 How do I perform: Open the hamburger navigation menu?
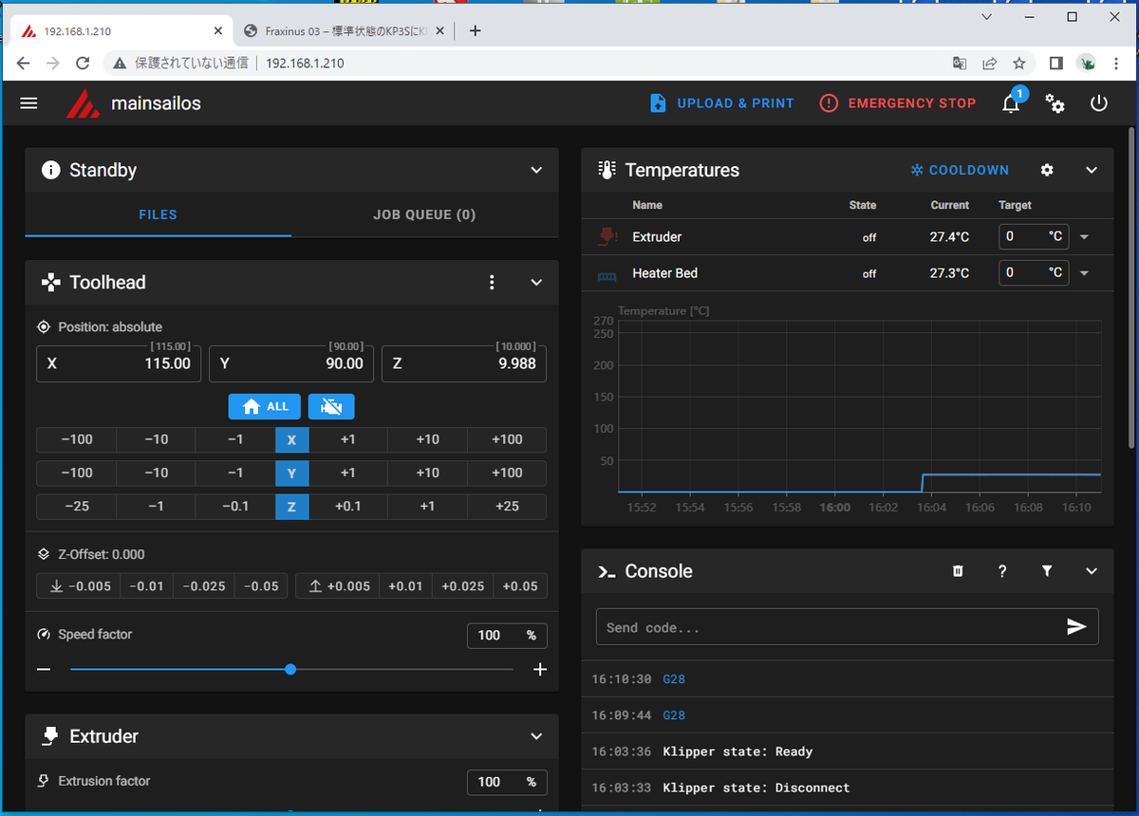(x=28, y=103)
